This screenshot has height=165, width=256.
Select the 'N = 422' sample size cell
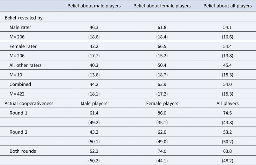click(x=17, y=94)
